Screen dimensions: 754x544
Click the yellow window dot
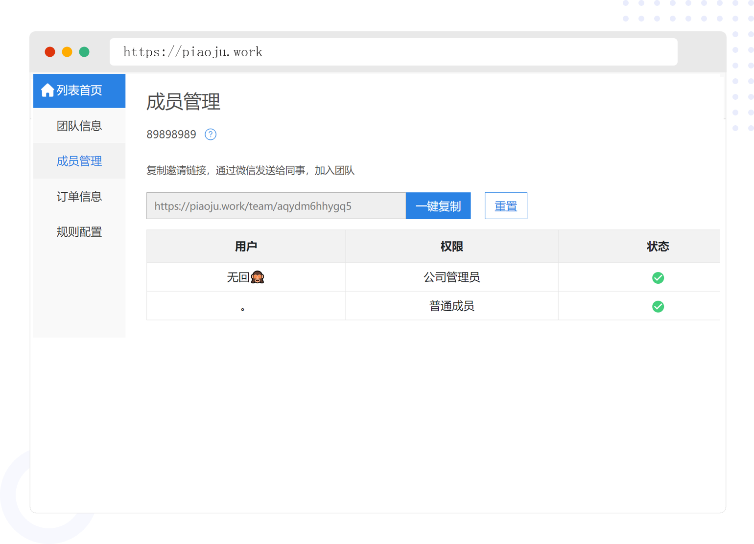(x=67, y=52)
